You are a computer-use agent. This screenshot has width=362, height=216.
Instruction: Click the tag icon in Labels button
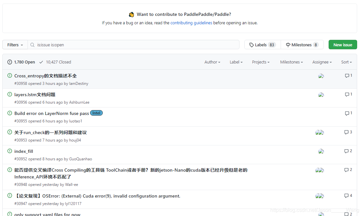(x=251, y=45)
